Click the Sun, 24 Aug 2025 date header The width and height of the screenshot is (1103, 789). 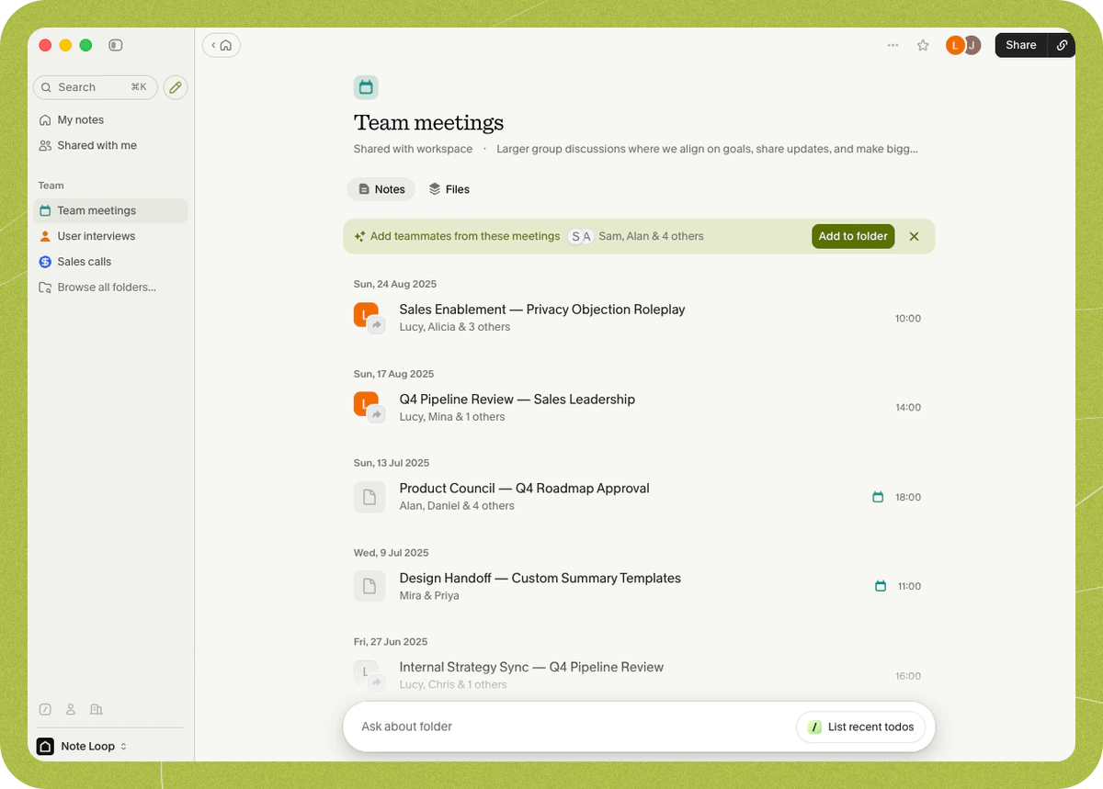point(395,284)
